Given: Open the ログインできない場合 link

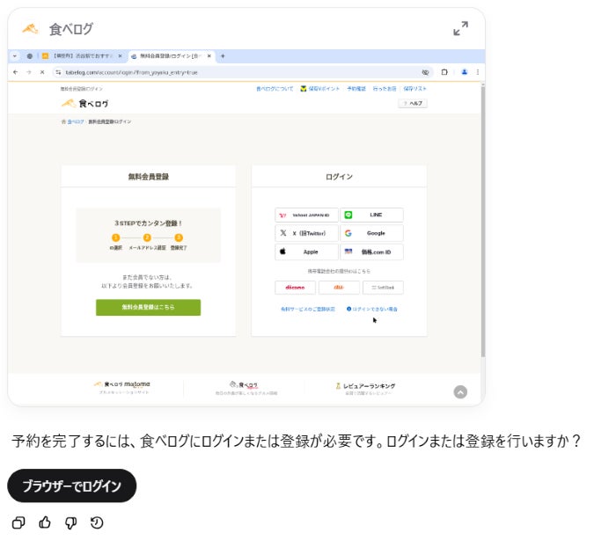Looking at the screenshot, I should pyautogui.click(x=372, y=309).
